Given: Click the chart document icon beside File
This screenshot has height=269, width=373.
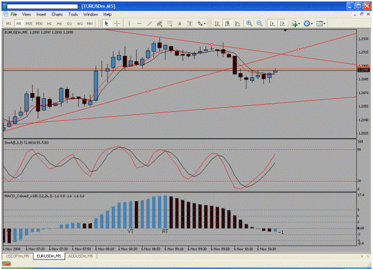Looking at the screenshot, I should click(6, 14).
